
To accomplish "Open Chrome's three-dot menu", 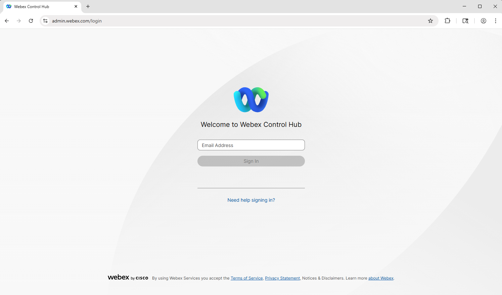I will tap(496, 21).
